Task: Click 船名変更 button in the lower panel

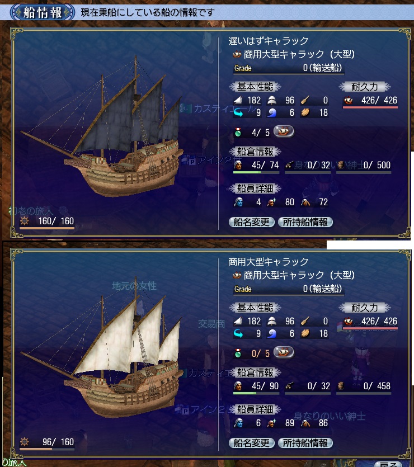Action: point(251,443)
